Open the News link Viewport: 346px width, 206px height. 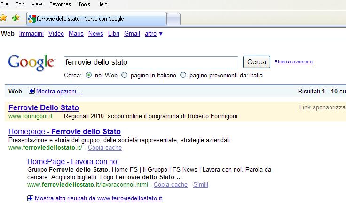pos(96,33)
